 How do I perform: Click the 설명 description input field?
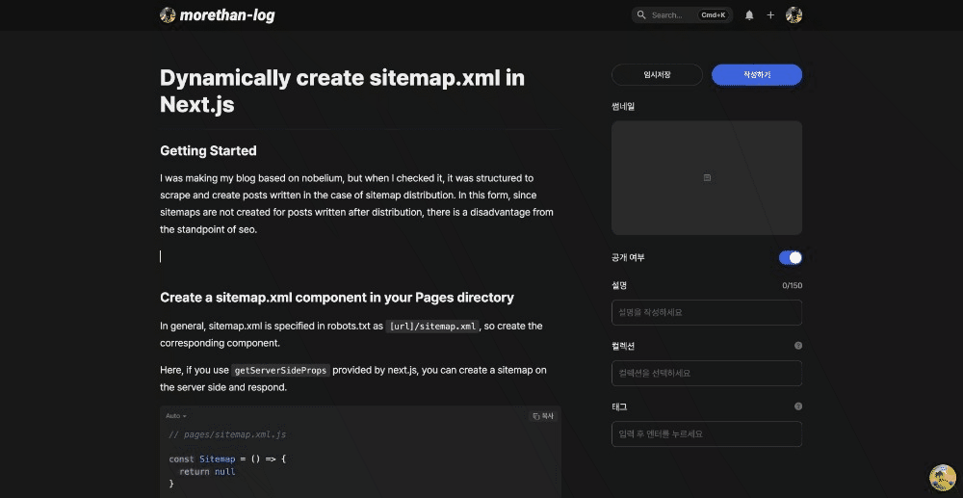707,312
